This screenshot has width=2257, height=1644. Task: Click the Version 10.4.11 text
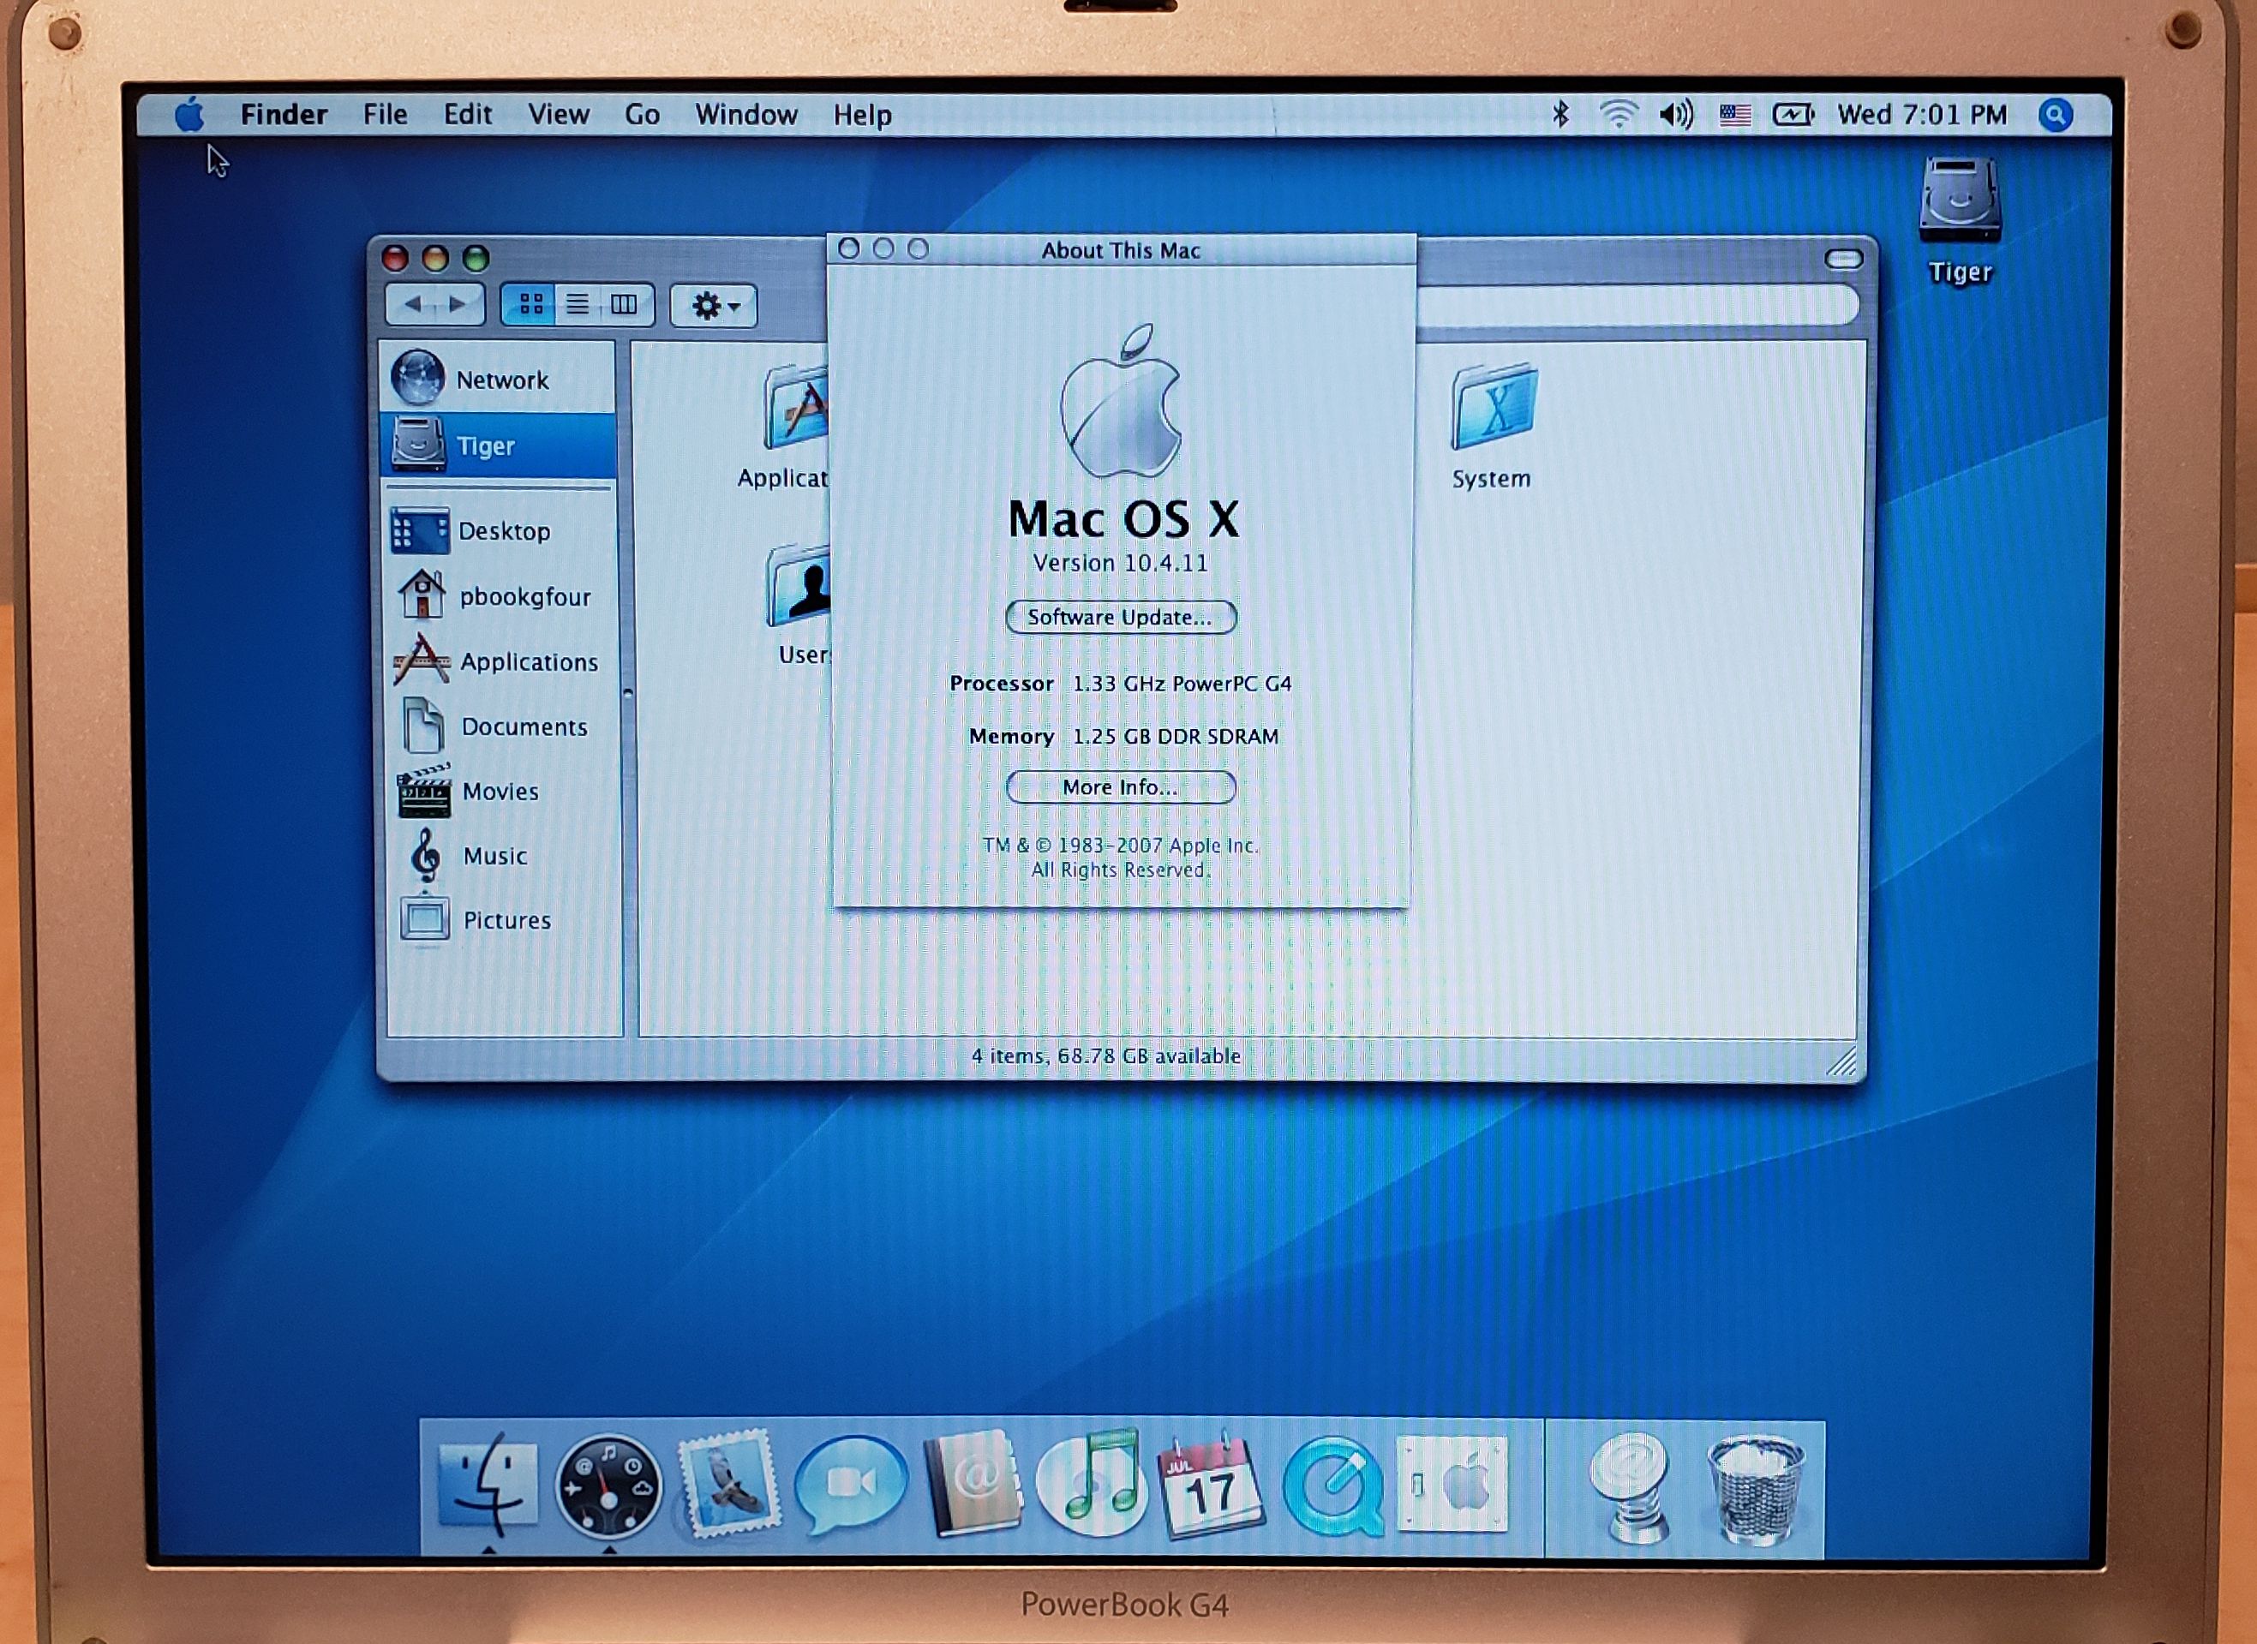[1121, 563]
